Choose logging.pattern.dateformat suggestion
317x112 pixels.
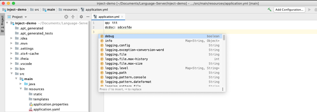pos(160,82)
